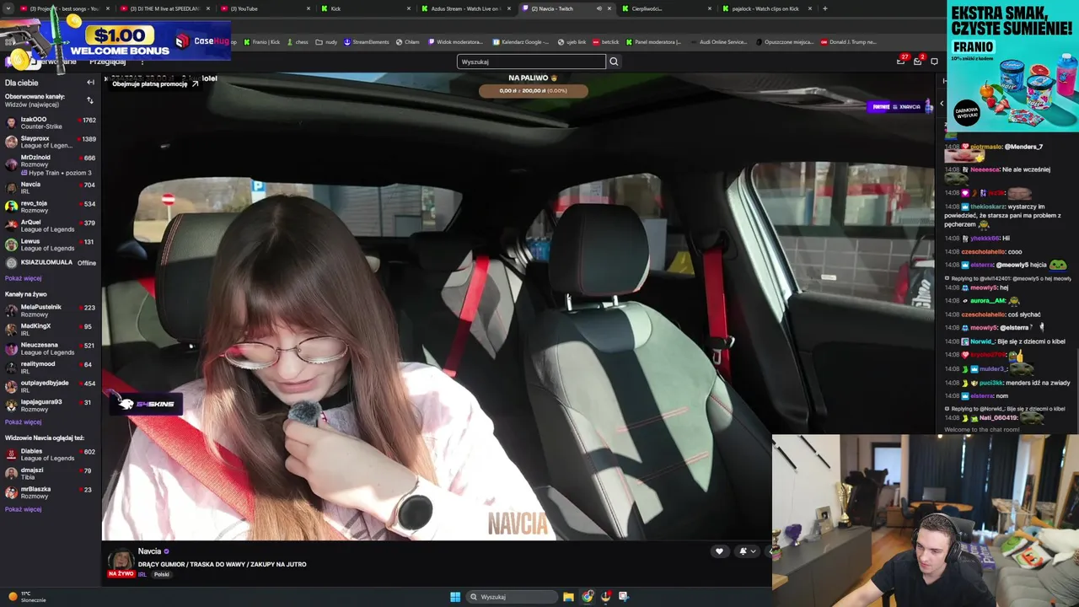1079x607 pixels.
Task: Open the 'Franio | Kick' bookmark
Action: pyautogui.click(x=262, y=42)
